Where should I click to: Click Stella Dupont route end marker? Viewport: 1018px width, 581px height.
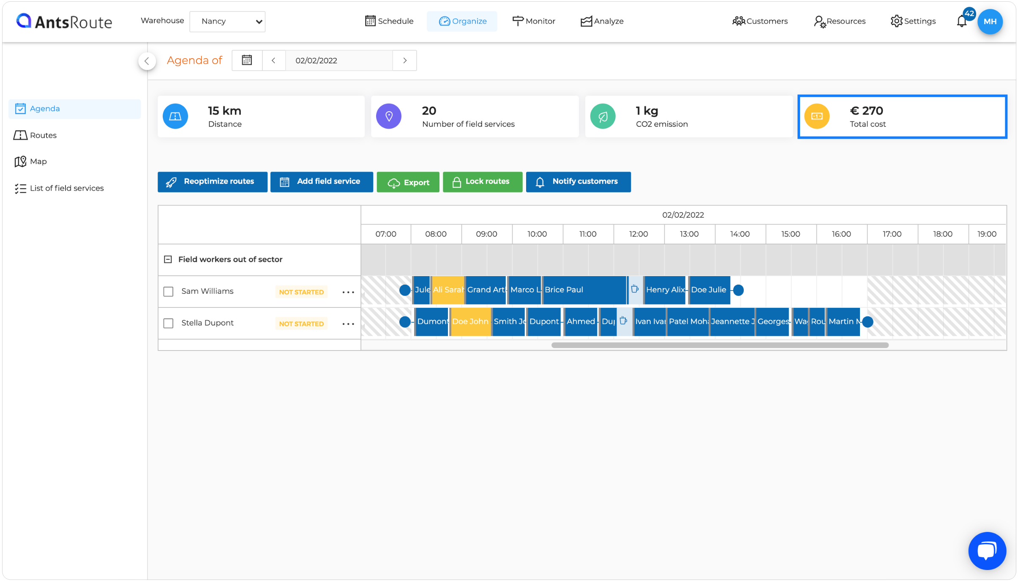(868, 322)
